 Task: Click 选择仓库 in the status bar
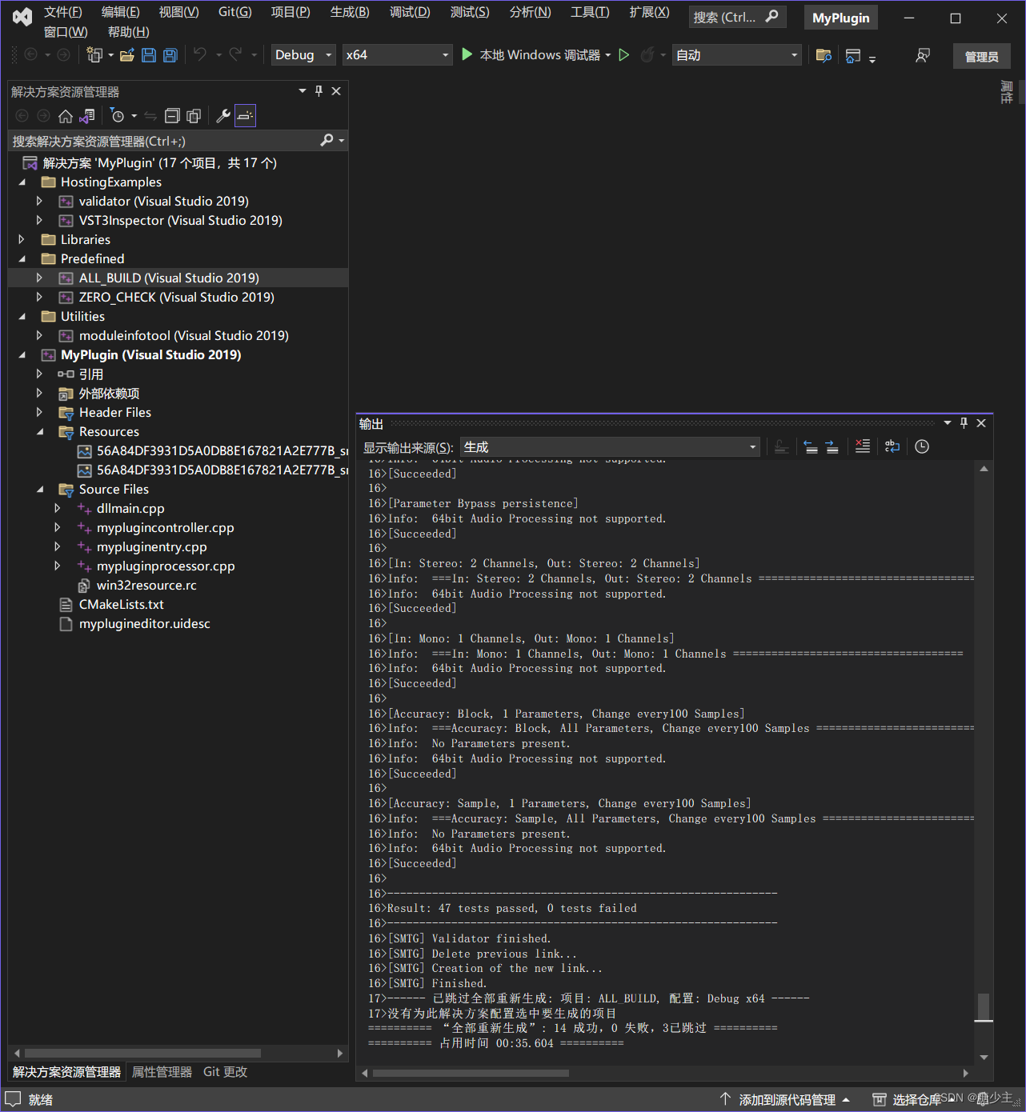pos(912,1100)
